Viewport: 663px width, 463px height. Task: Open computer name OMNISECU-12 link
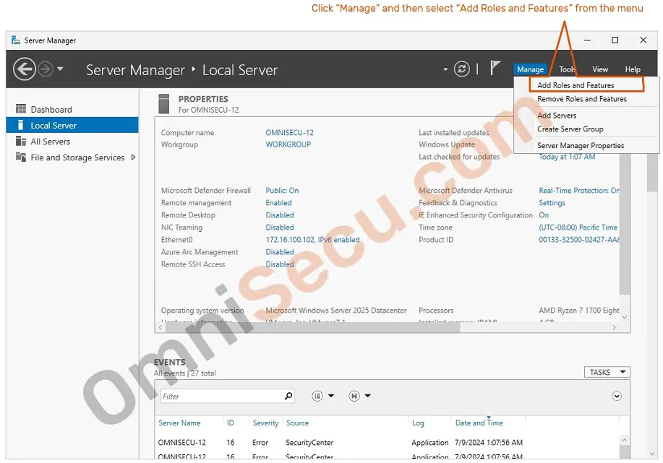pos(289,133)
